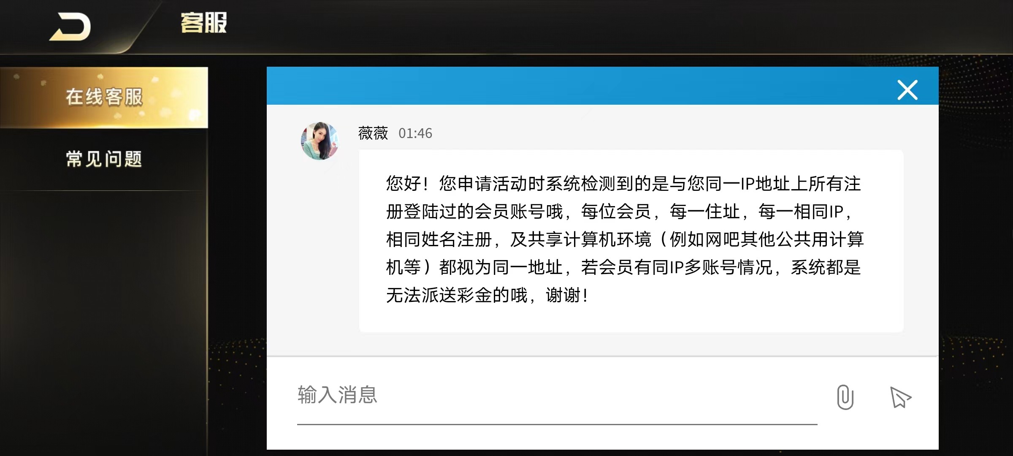Focus the 输入消息 input field
Viewport: 1013px width, 456px height.
pos(557,396)
